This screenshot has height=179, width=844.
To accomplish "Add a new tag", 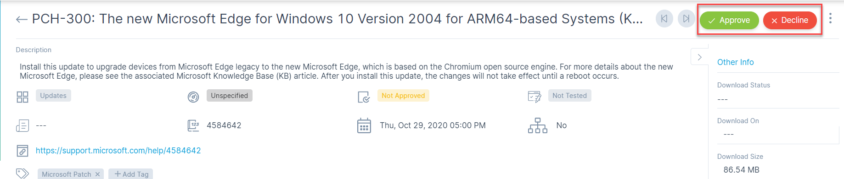I will (131, 174).
